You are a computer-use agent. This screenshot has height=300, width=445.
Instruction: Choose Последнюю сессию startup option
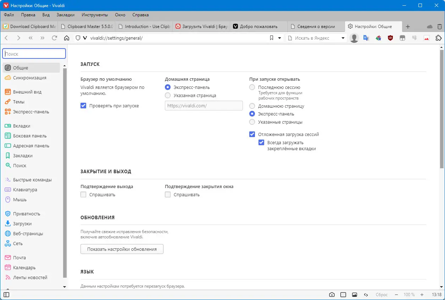coord(252,87)
